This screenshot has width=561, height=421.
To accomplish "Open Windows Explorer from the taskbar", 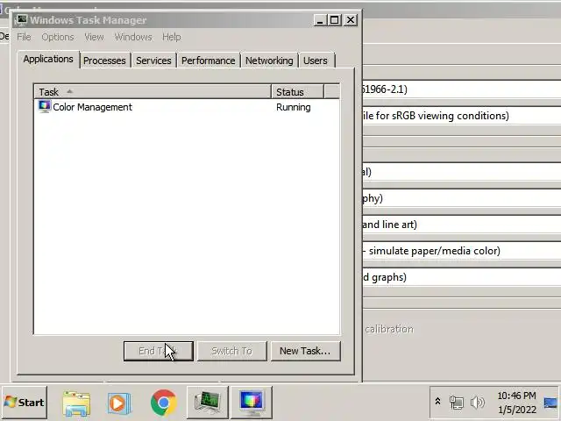I will (76, 403).
